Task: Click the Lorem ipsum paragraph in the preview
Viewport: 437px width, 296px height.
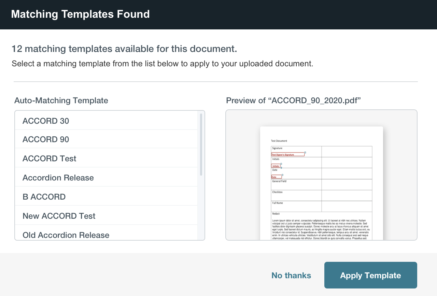Action: (x=321, y=229)
